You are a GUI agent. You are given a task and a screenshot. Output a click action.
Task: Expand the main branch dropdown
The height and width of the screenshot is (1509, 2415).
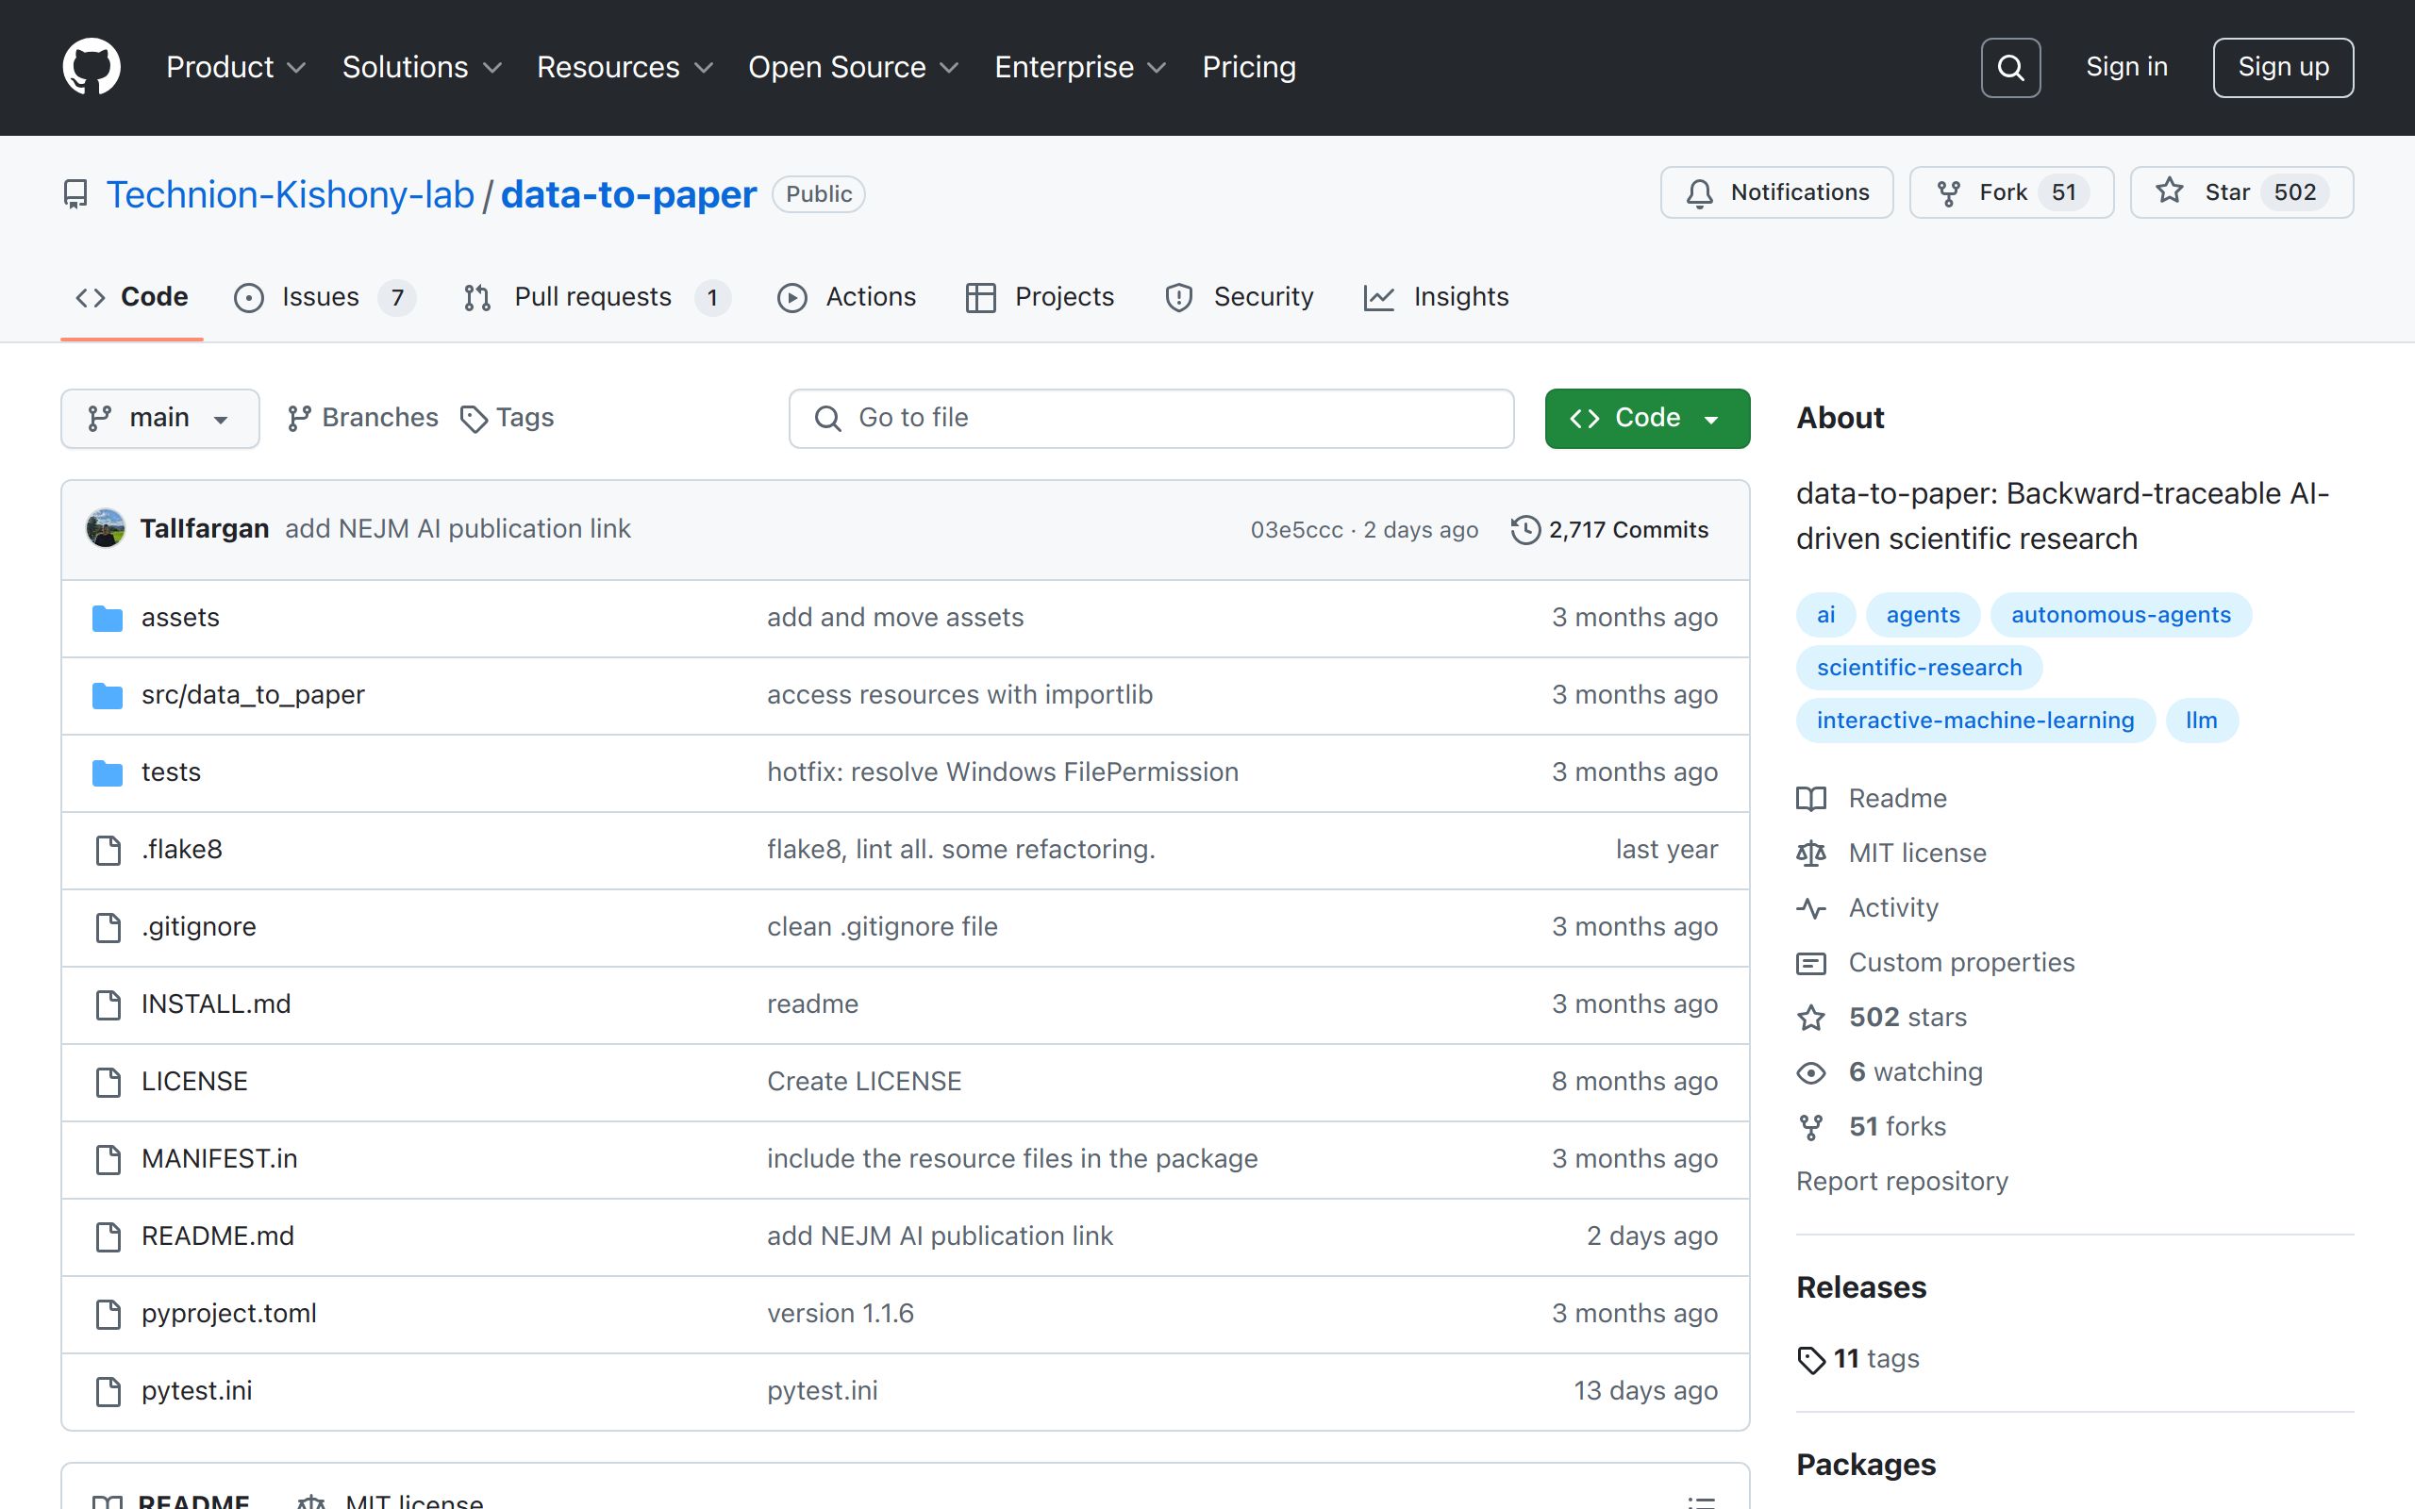(x=159, y=418)
